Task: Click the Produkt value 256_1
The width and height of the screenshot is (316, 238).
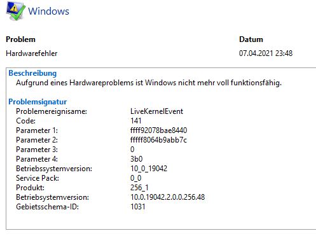Action: (139, 188)
